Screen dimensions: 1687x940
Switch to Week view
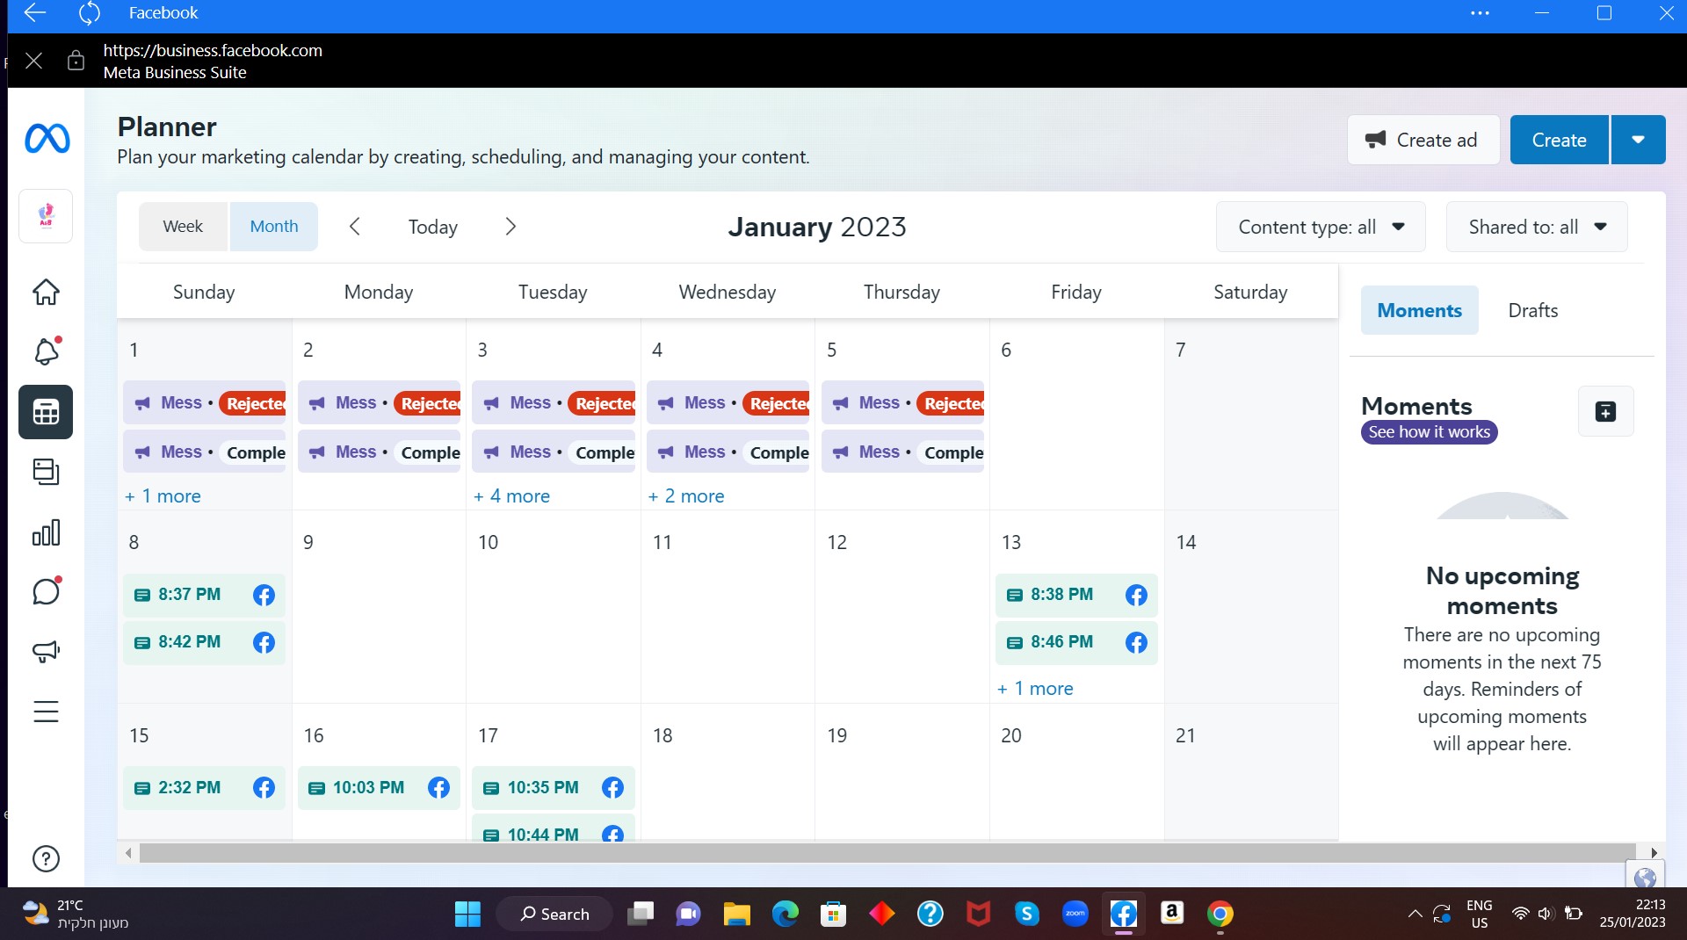point(183,227)
